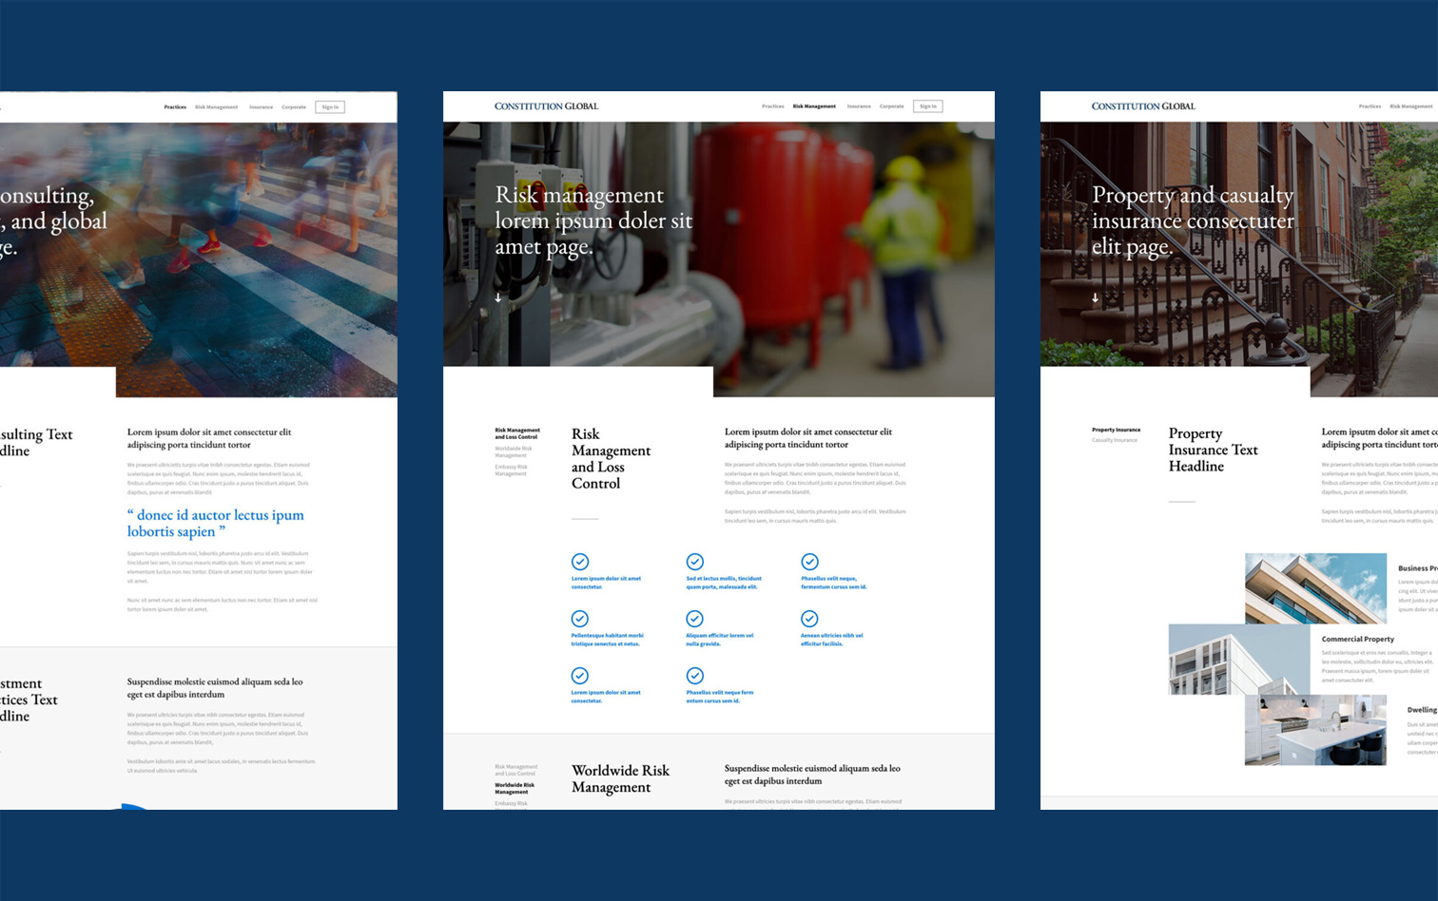Select Corporate in the Risk management page navbar
Viewport: 1438px width, 901px height.
point(891,106)
